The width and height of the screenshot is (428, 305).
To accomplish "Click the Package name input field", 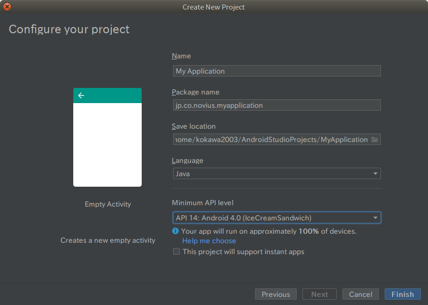I will tap(277, 105).
